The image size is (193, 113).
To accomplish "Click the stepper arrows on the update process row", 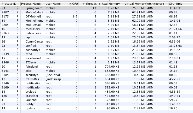I will (x=17, y=108).
